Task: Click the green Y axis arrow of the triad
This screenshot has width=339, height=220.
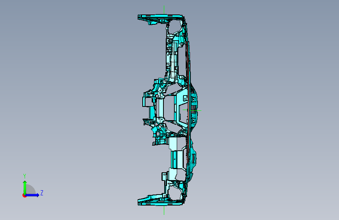Action: 25,188
